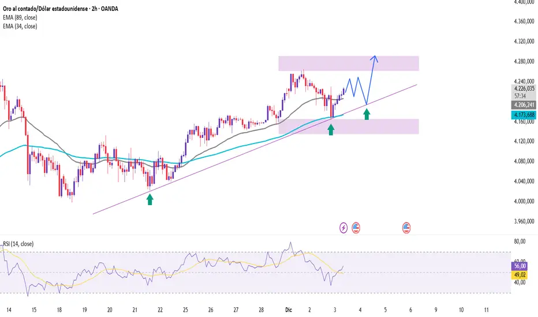Click the RSI scale label 80,00

pyautogui.click(x=520, y=241)
